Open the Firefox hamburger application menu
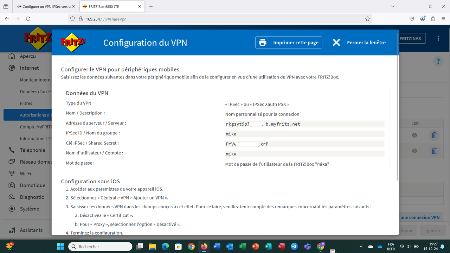Screen dimensions: 450x253 (443, 19)
